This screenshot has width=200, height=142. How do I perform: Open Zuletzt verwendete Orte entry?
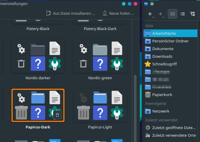(x=171, y=135)
